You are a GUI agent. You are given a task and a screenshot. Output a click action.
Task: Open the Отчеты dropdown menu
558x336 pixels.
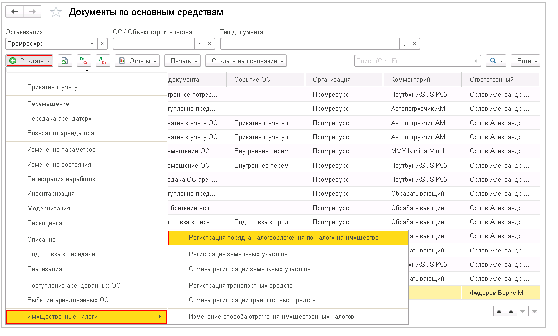(x=137, y=61)
